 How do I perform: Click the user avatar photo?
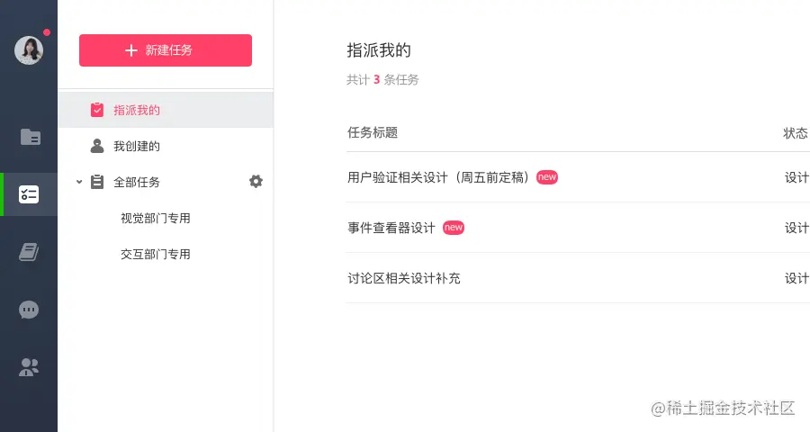pos(29,50)
